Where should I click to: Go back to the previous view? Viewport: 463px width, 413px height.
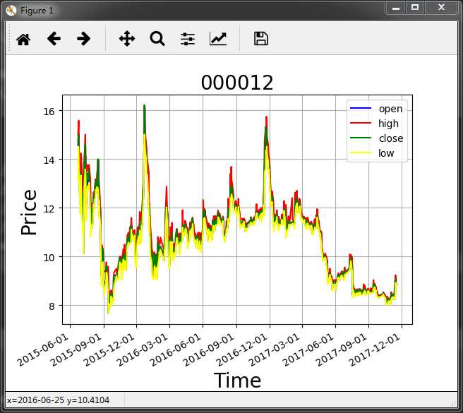[54, 39]
